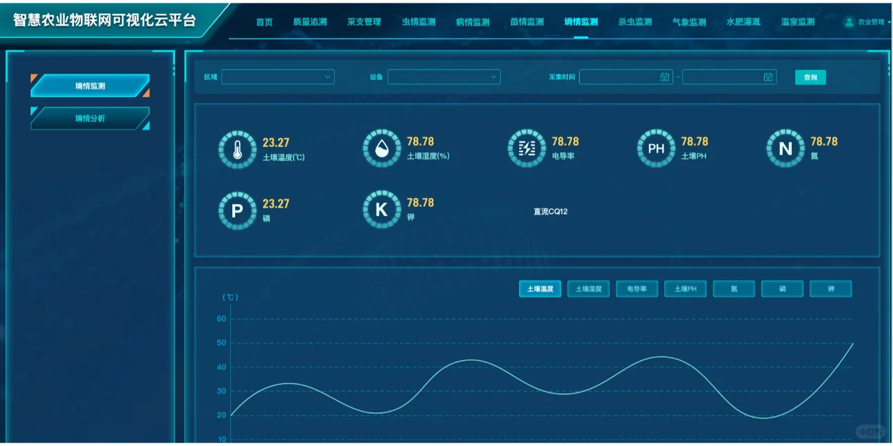
Task: Click the 电导率 conductivity icon
Action: coord(526,148)
